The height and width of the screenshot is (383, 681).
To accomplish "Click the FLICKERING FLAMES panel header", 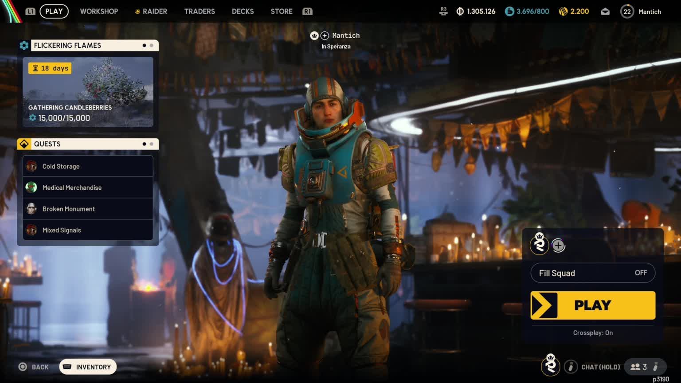I will 88,45.
